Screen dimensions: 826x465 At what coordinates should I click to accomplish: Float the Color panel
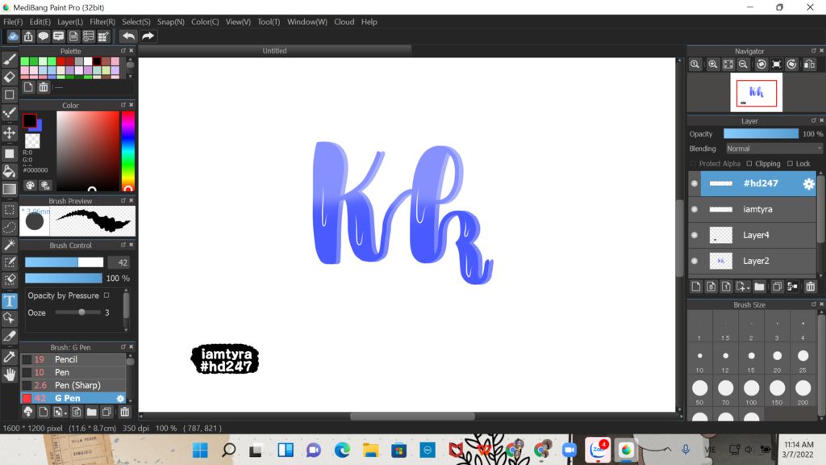[x=123, y=105]
